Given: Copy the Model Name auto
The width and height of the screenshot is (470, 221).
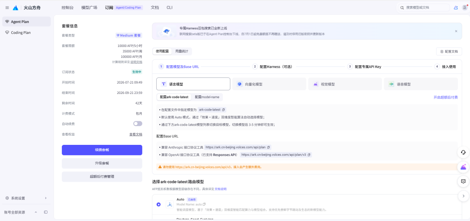Looking at the screenshot, I should pyautogui.click(x=204, y=204).
